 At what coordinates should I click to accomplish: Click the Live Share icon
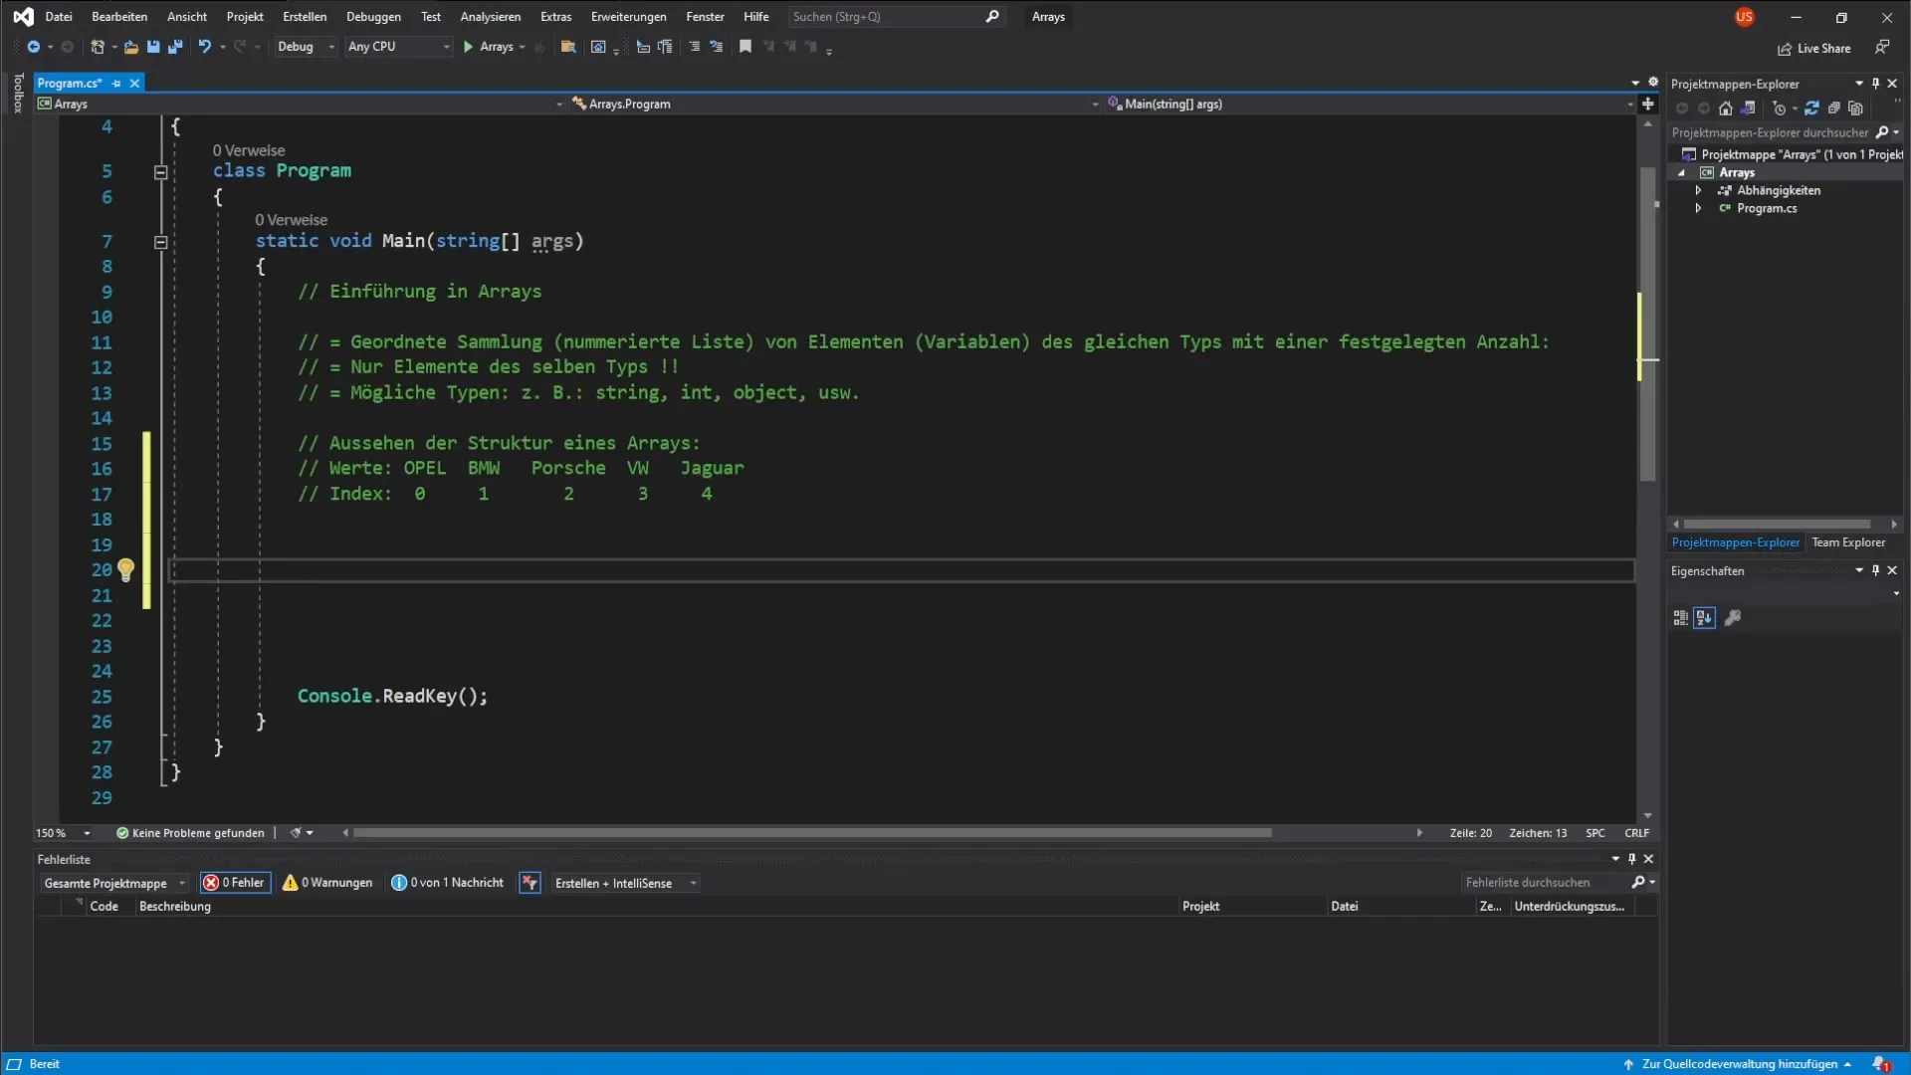tap(1785, 49)
